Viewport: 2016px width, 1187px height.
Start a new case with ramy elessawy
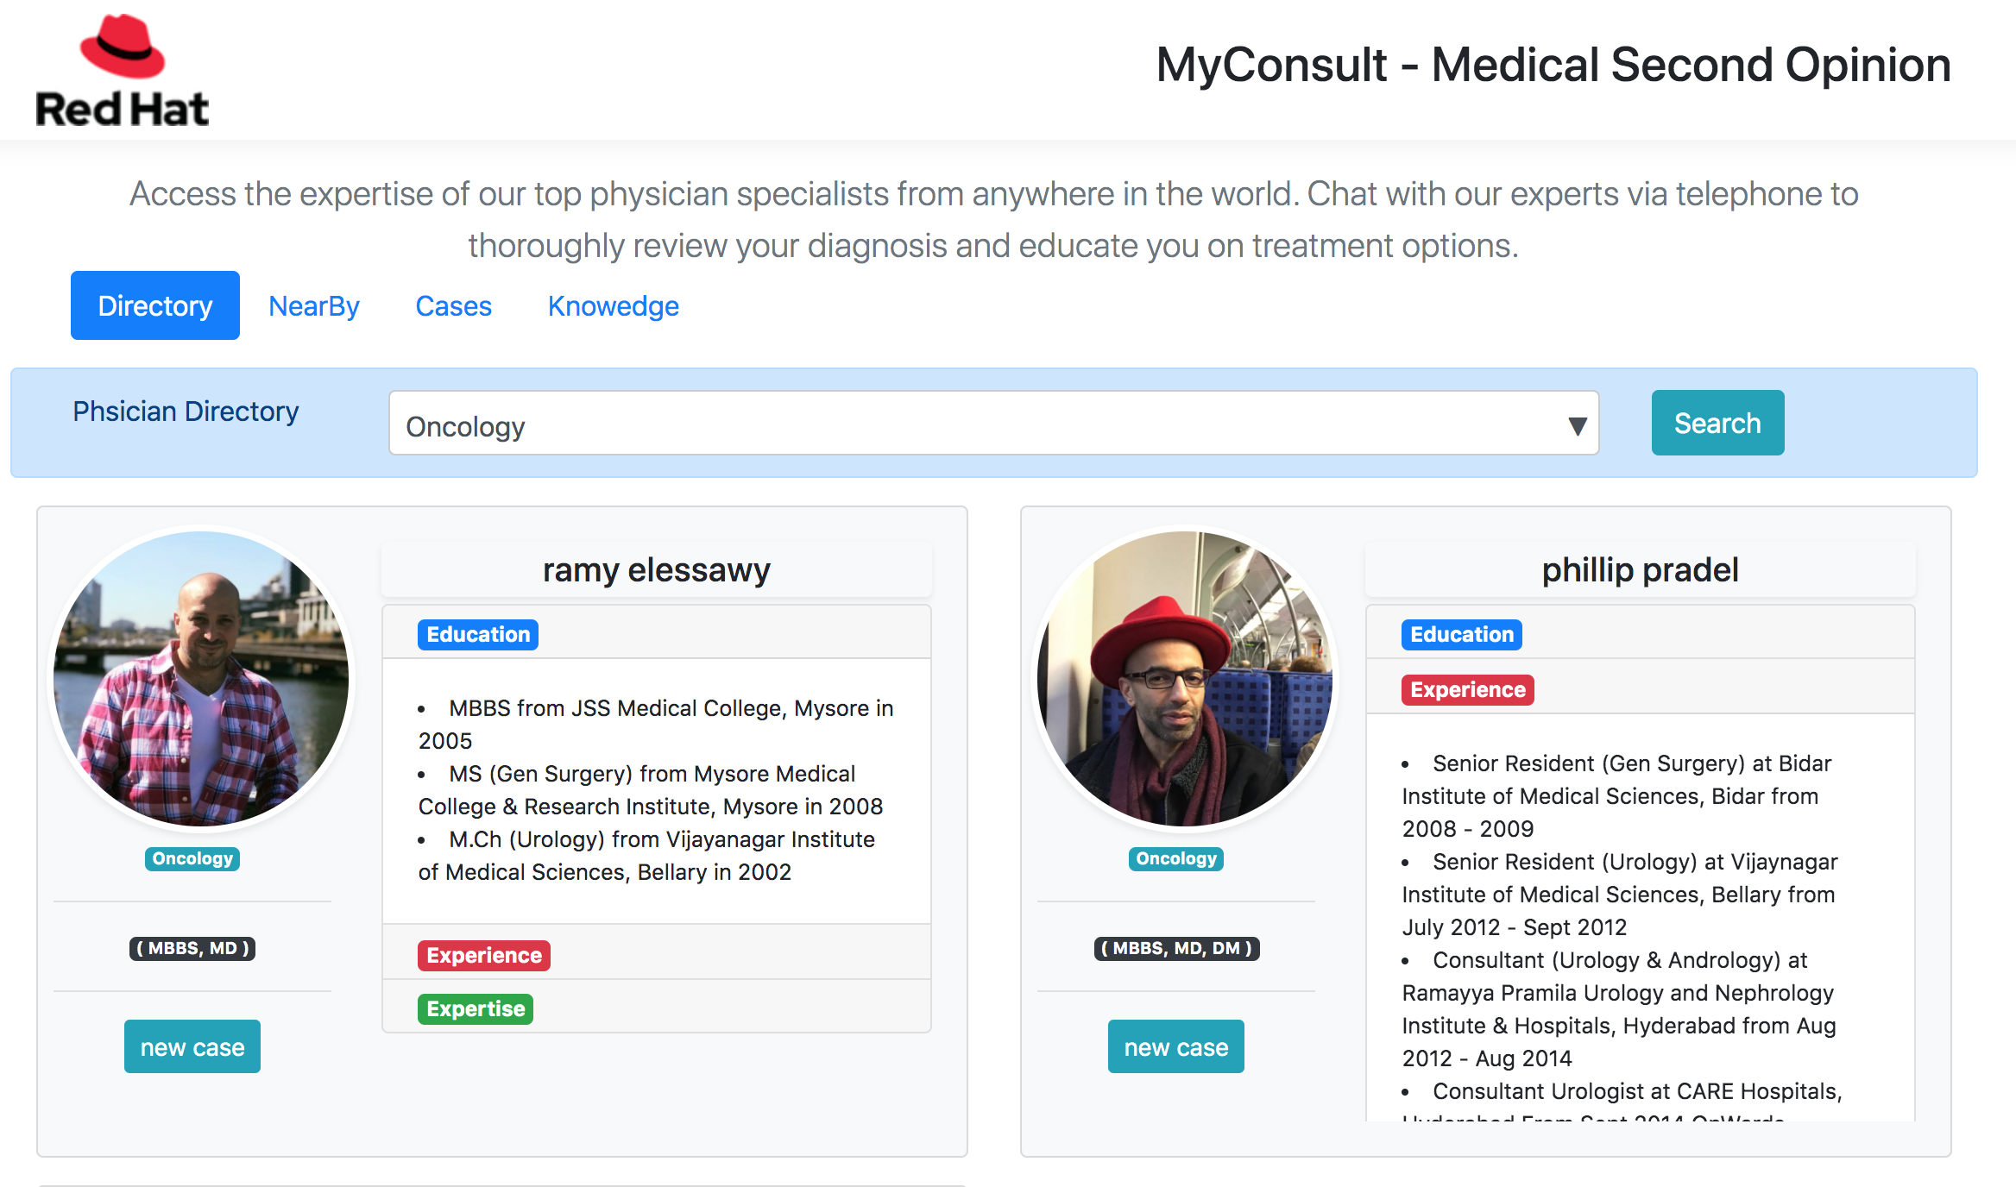[192, 1047]
